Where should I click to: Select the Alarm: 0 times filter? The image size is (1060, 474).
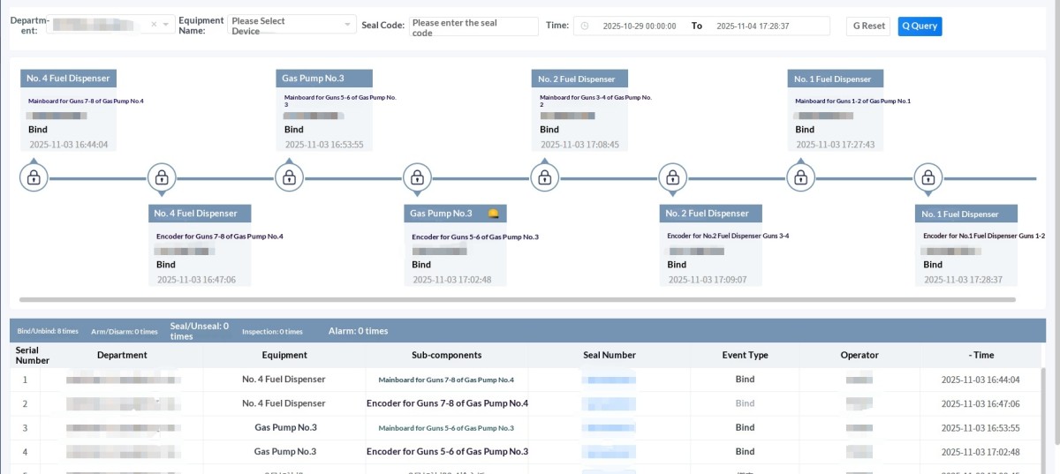click(358, 331)
